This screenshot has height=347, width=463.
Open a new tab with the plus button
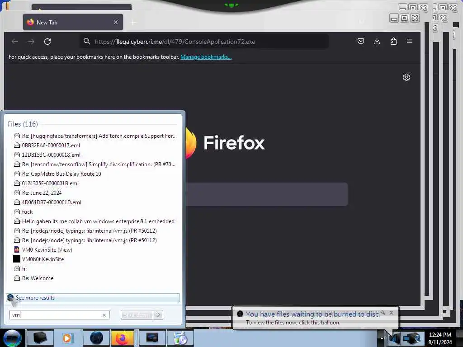pyautogui.click(x=133, y=23)
